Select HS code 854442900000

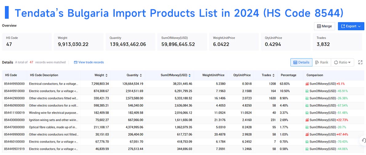14,98
